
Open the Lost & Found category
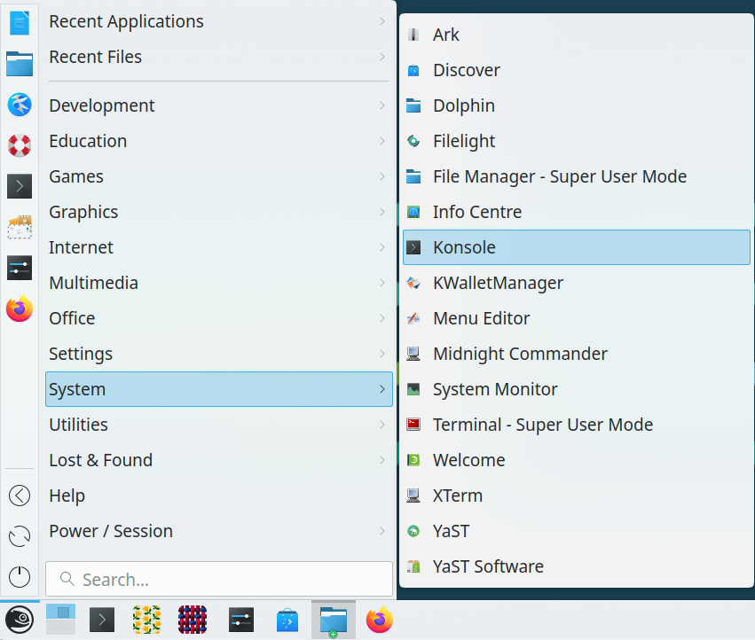point(219,460)
